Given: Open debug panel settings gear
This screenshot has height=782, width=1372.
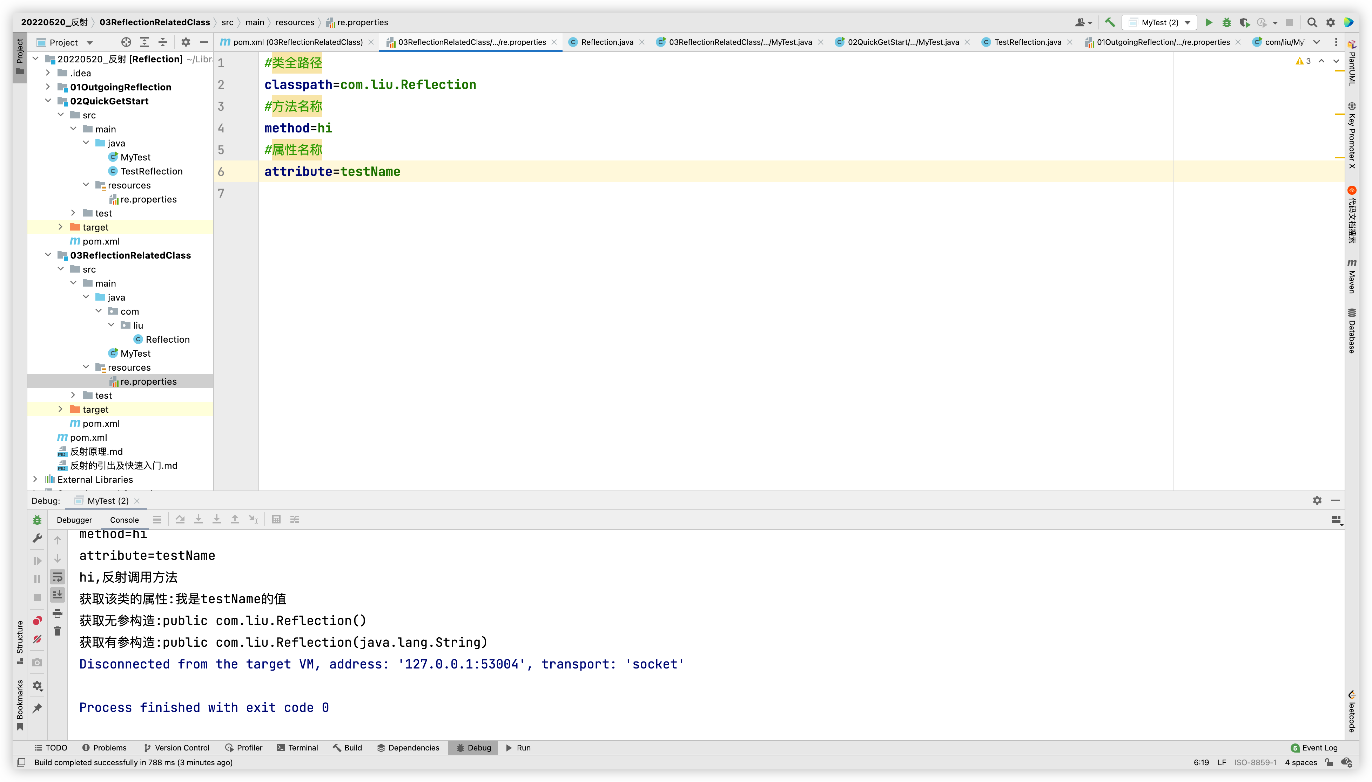Looking at the screenshot, I should [x=1317, y=500].
